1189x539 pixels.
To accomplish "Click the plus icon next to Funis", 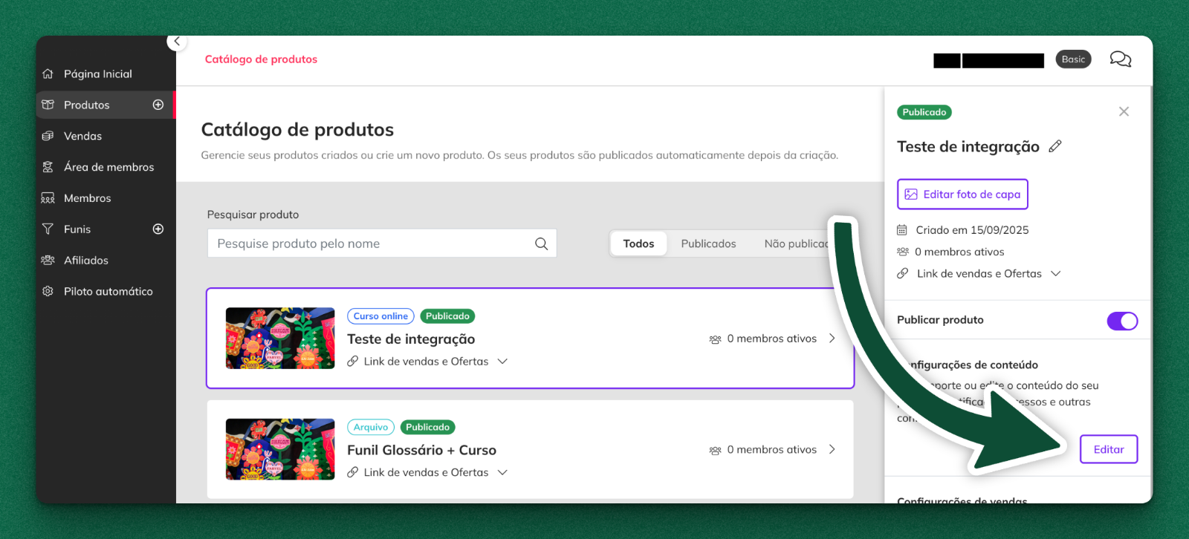I will point(158,229).
